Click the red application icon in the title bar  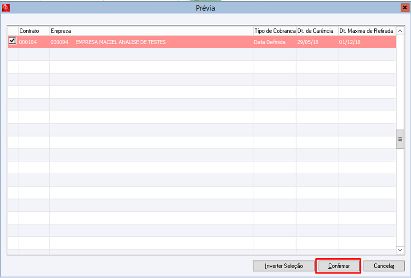(x=6, y=8)
